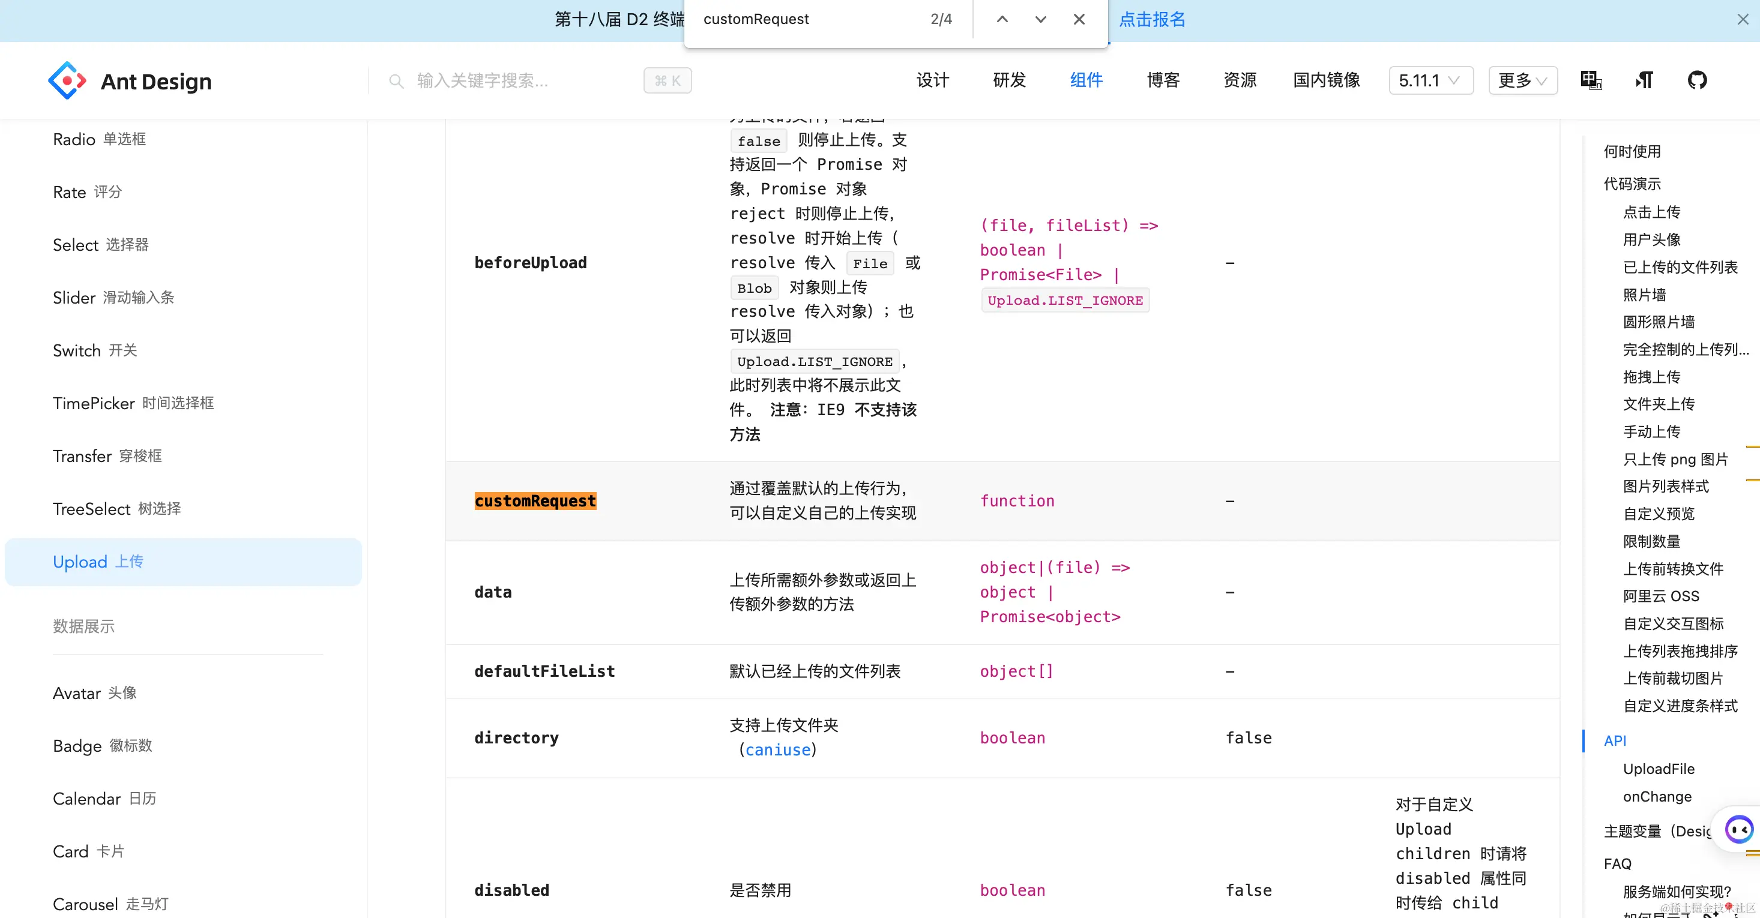The height and width of the screenshot is (918, 1760).
Task: Follow the caniuse link
Action: (777, 750)
